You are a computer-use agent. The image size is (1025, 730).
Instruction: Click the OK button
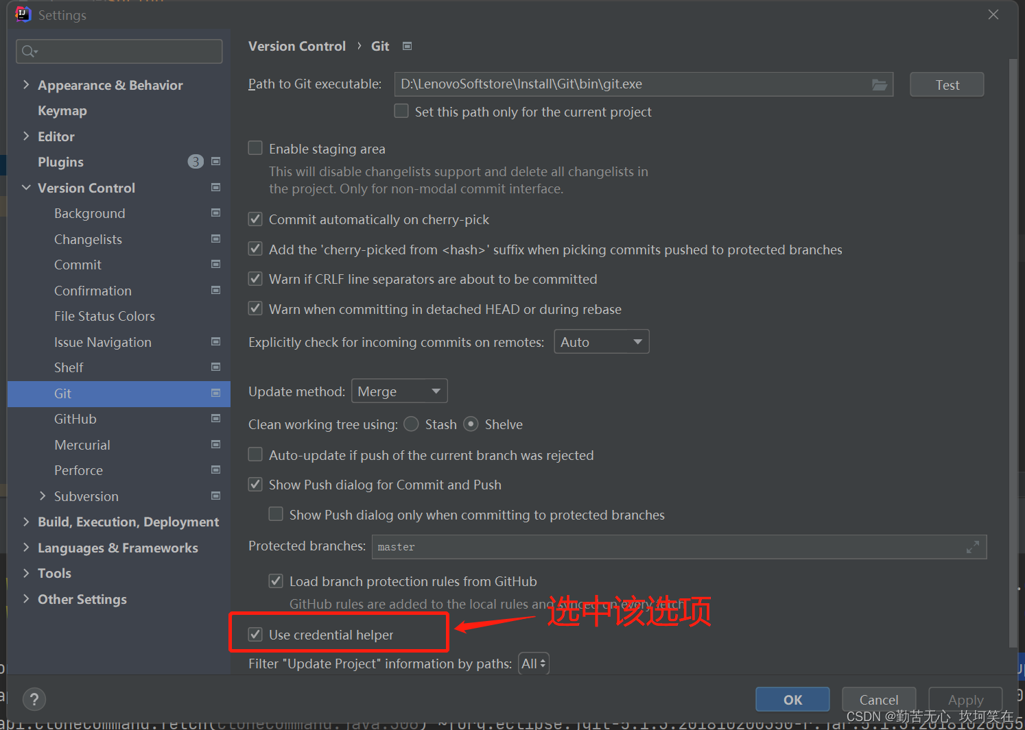792,699
